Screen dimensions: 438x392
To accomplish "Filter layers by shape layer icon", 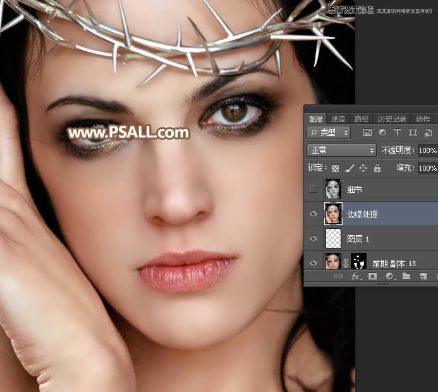I will 413,133.
